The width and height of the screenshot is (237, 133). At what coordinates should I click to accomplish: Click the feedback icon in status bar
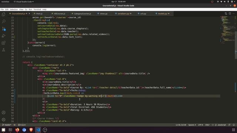(230, 125)
